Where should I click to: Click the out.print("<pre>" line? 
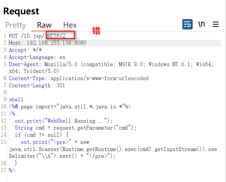pyautogui.click(x=55, y=142)
